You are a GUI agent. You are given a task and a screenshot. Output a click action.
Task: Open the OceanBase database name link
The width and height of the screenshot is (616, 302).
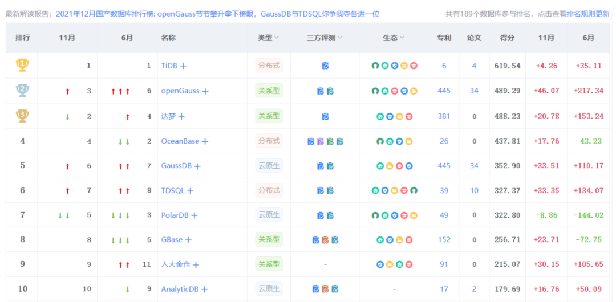(x=180, y=141)
